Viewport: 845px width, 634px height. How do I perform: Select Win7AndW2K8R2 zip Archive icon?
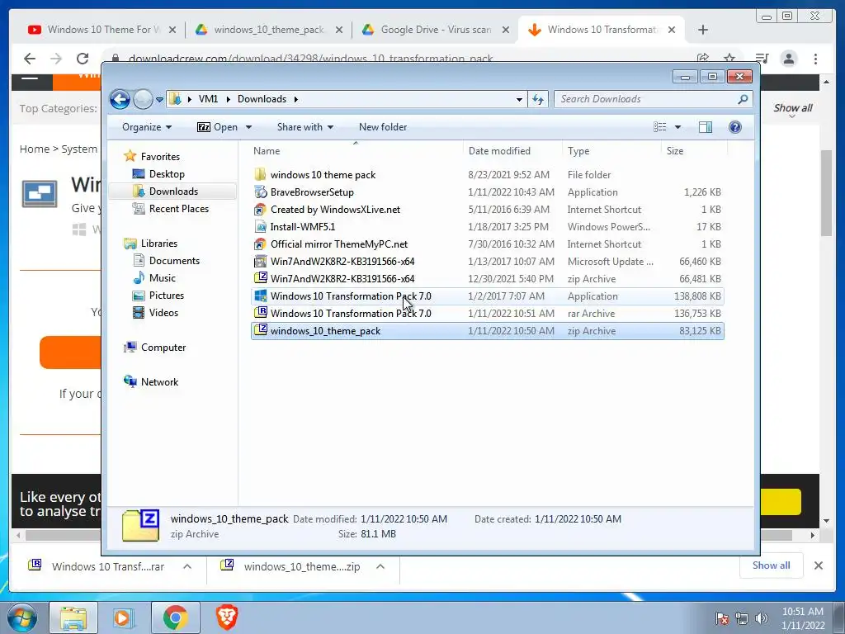(260, 278)
